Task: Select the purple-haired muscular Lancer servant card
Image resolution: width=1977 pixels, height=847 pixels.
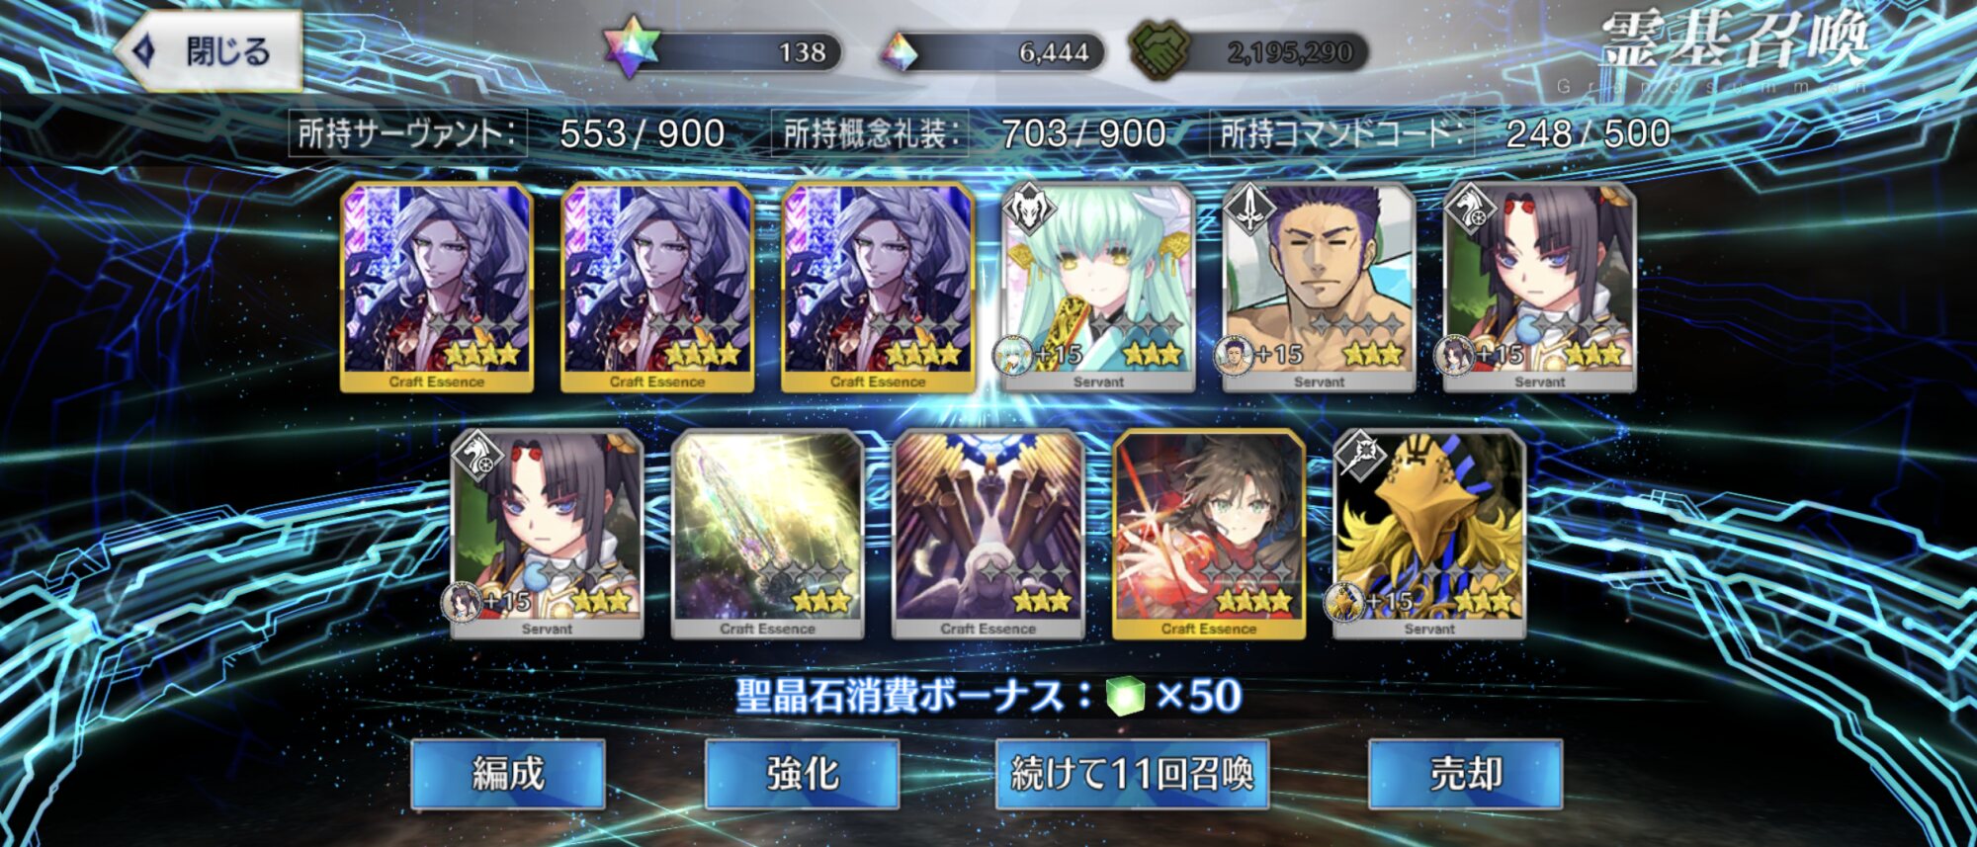Action: pyautogui.click(x=1319, y=288)
